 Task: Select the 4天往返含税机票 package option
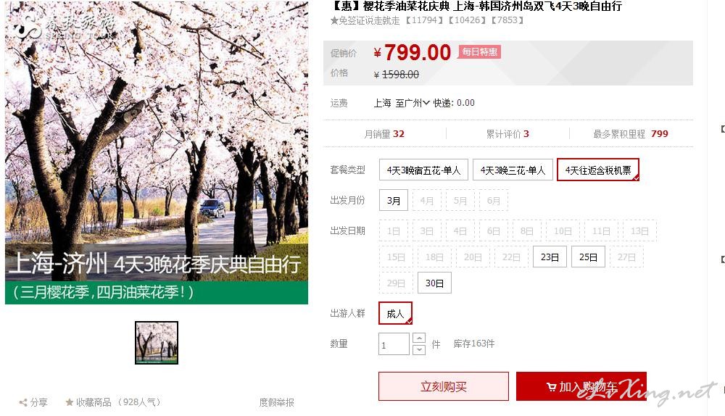598,170
